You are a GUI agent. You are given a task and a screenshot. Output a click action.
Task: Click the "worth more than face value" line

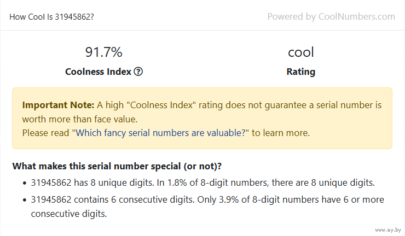tap(80, 119)
